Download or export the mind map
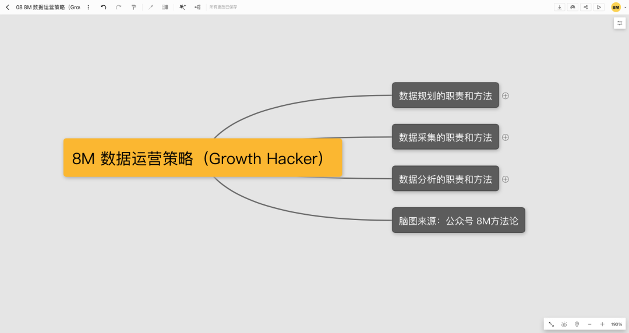 (560, 7)
